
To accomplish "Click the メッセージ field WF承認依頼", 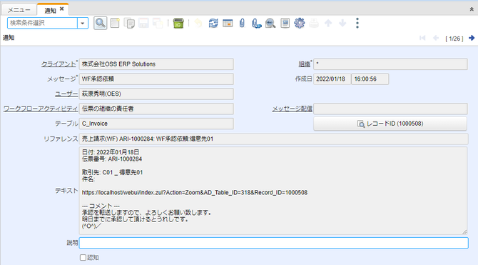I will click(156, 79).
